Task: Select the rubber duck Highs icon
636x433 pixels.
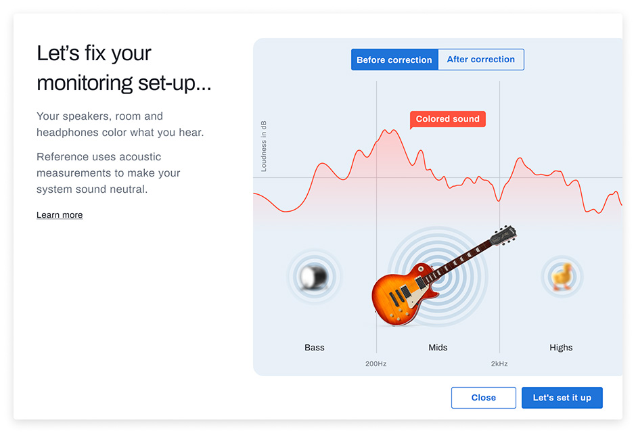Action: [x=562, y=275]
